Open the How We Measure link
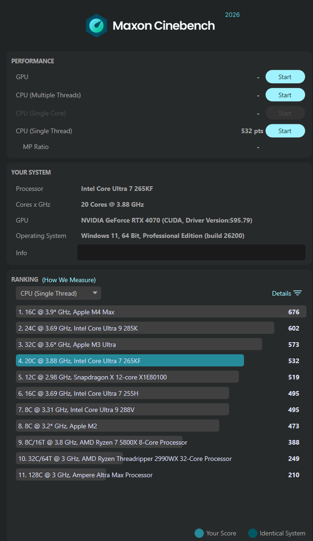The height and width of the screenshot is (541, 313). [x=69, y=280]
